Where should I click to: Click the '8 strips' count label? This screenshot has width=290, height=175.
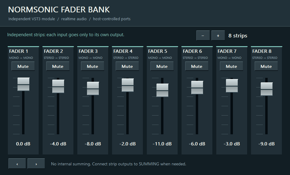pos(238,36)
